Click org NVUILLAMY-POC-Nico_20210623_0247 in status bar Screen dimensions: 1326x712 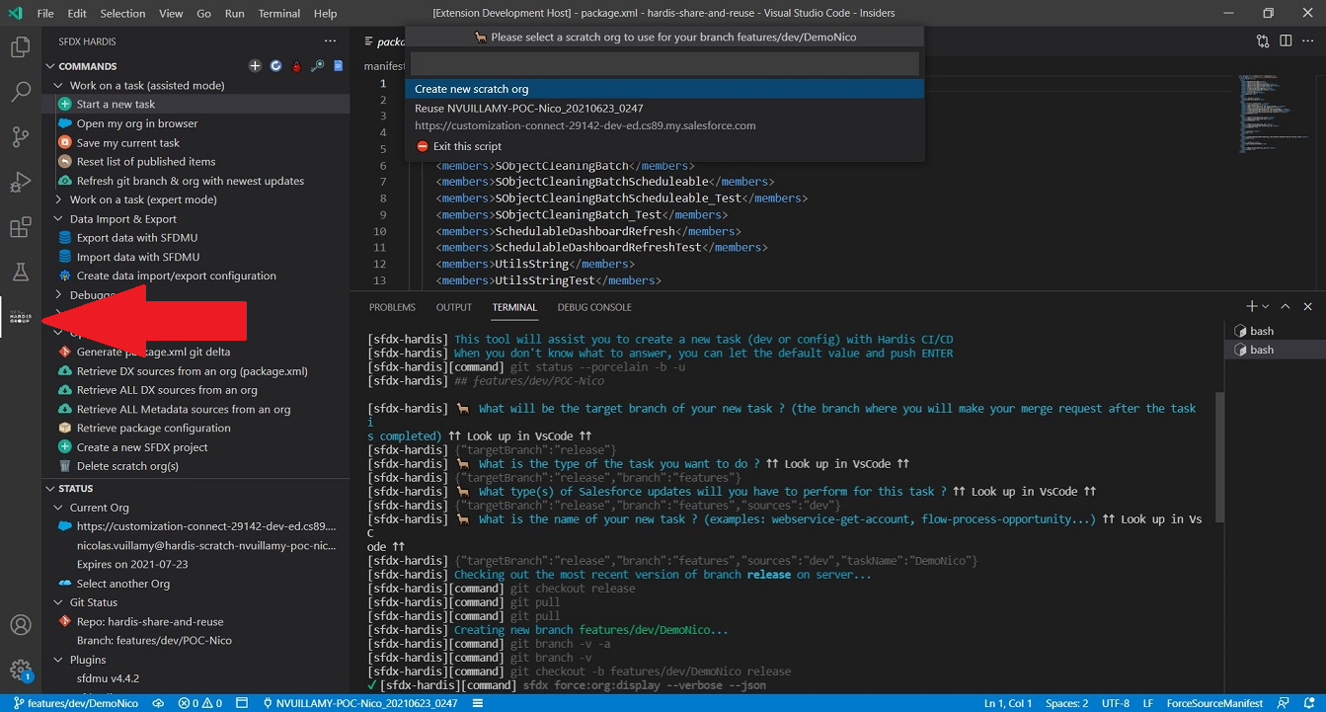[361, 703]
